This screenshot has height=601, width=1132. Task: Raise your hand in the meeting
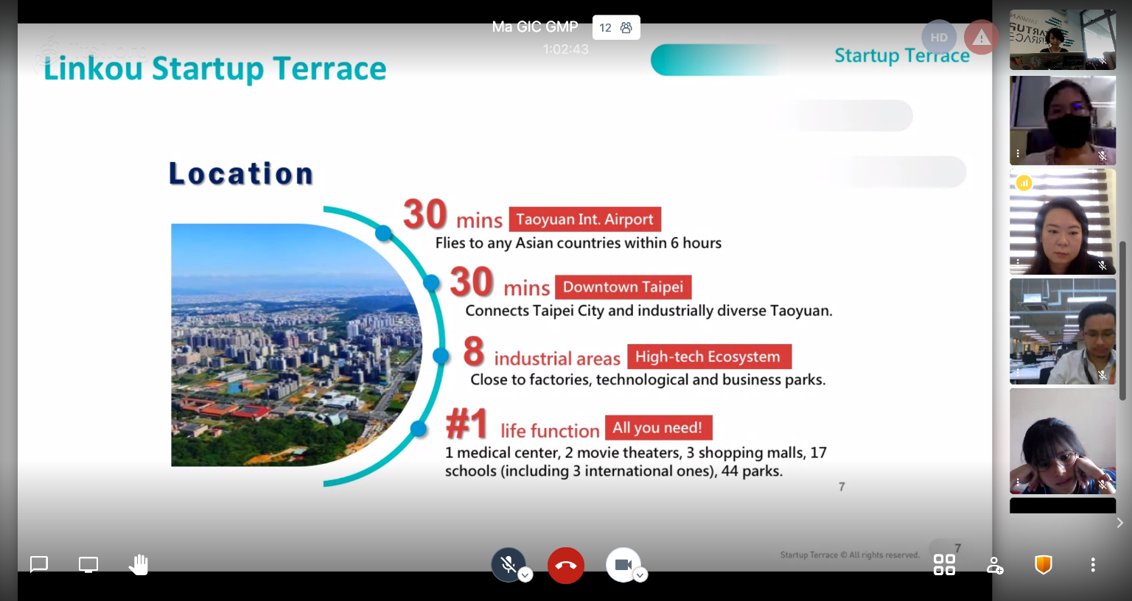coord(138,565)
